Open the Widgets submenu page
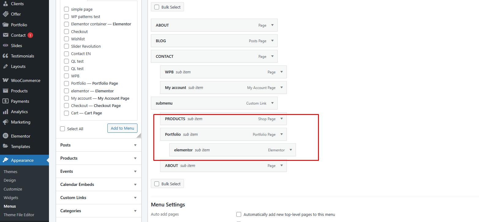 11,198
